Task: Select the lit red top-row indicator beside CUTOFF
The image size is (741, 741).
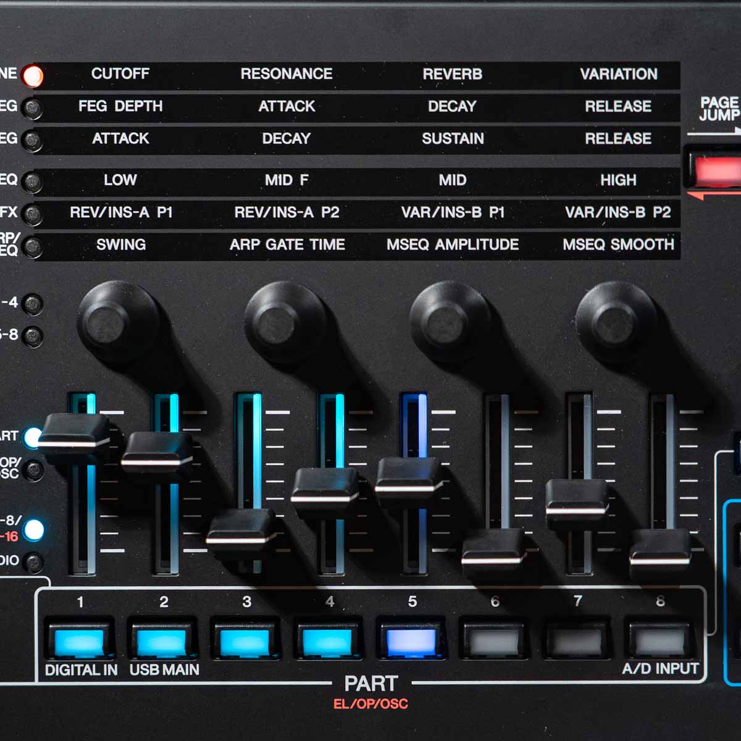Action: pos(32,76)
